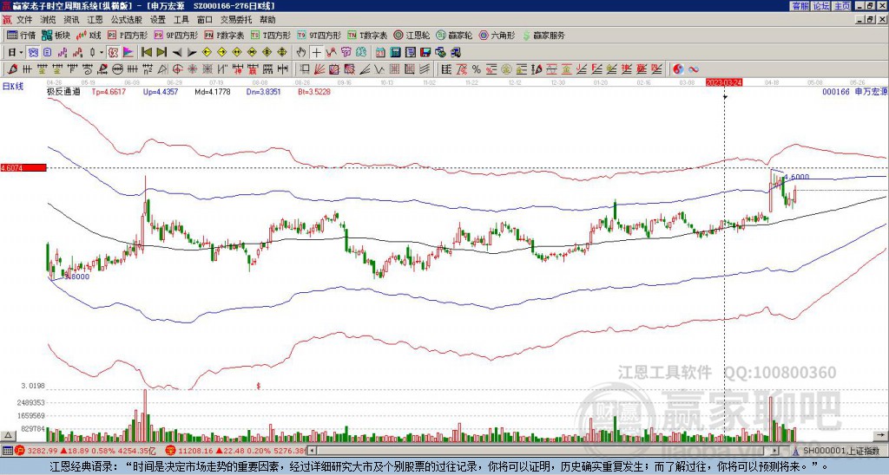Jump to last bar with green skip-right arrow
The height and width of the screenshot is (475, 889).
[161, 53]
